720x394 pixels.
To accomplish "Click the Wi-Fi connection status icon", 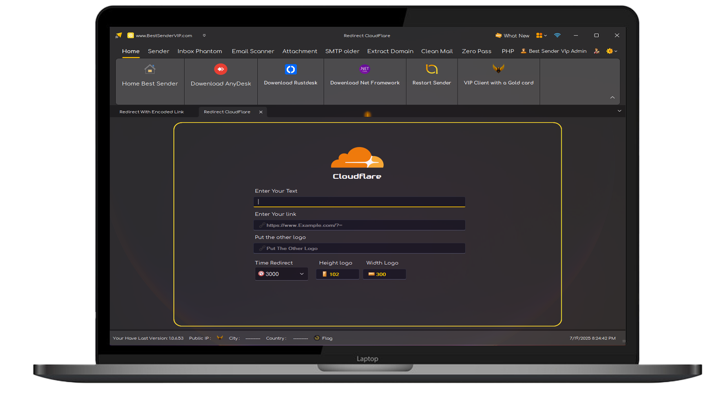I will 557,35.
